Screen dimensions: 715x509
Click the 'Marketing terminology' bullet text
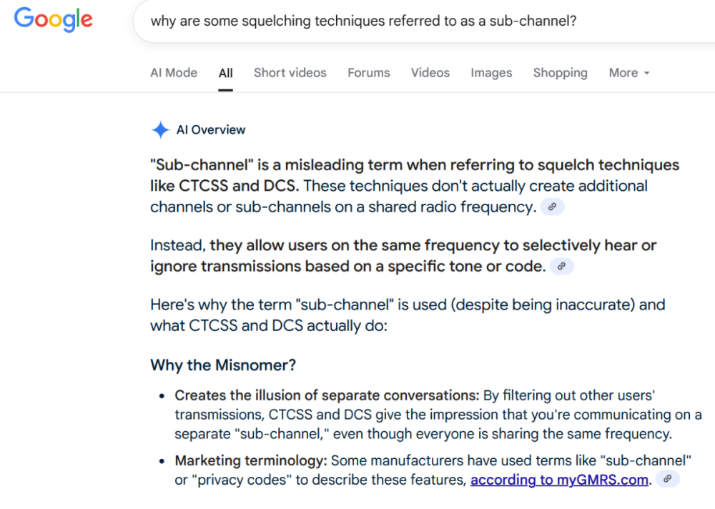[250, 461]
